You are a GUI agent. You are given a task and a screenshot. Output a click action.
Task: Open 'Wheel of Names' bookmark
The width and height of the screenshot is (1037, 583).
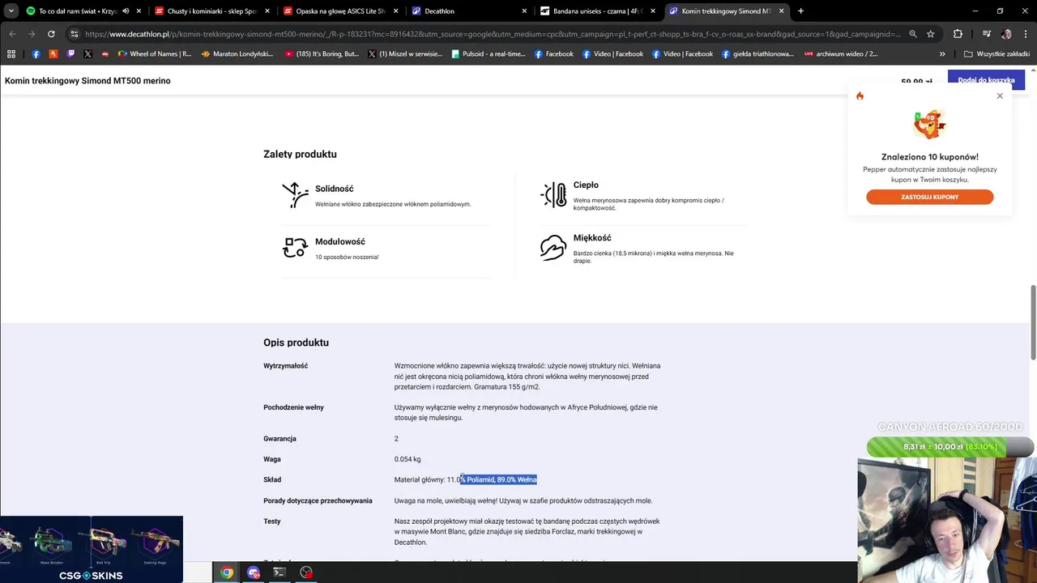156,54
